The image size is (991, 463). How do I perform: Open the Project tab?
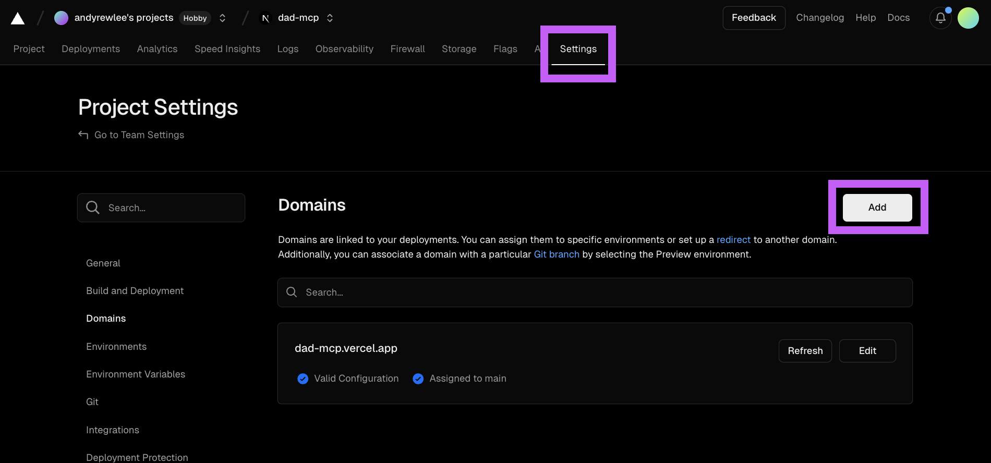point(29,48)
